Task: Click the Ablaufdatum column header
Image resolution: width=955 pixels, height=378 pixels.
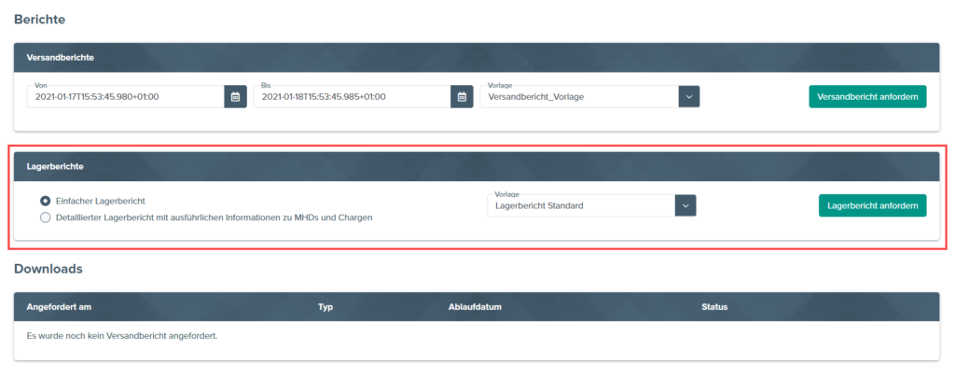Action: click(x=477, y=306)
